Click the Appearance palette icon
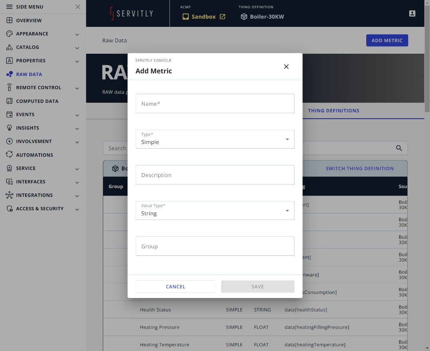This screenshot has width=430, height=351. coord(10,34)
